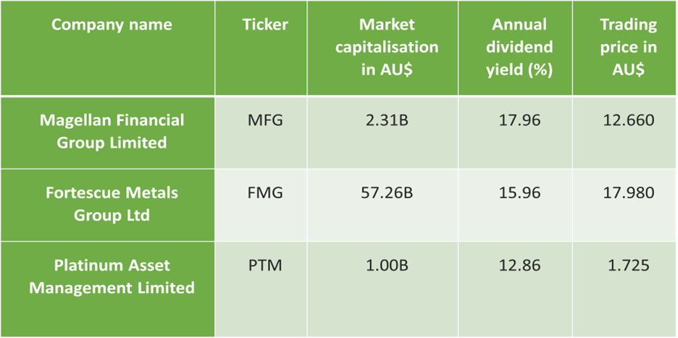Click the 17.96 dividend yield cell
678x338 pixels.
point(515,132)
